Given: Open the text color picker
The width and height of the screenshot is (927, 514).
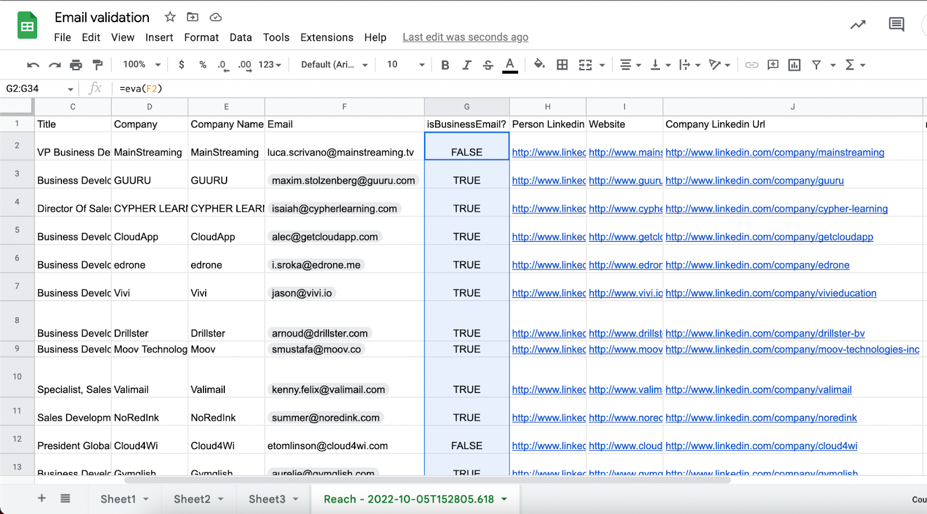Looking at the screenshot, I should click(510, 65).
